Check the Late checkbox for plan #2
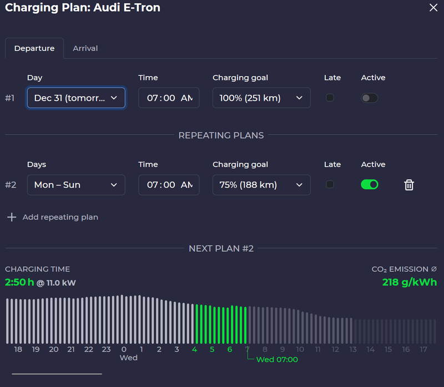Screen dimensions: 444x387 tap(330, 184)
